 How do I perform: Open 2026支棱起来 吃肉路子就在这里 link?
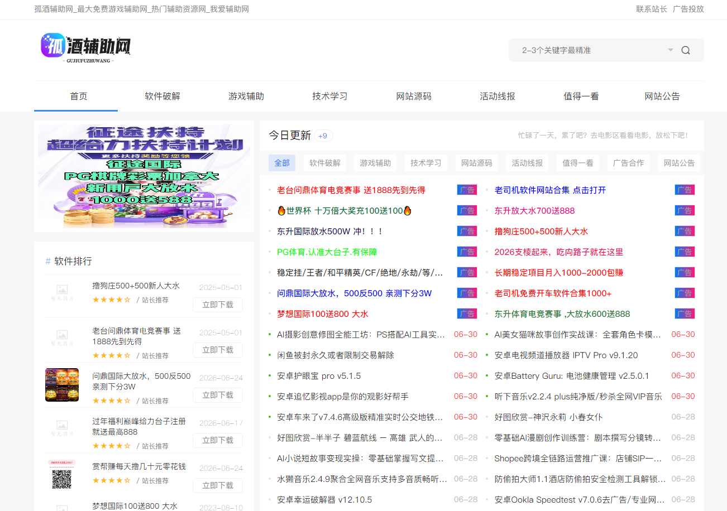point(559,252)
